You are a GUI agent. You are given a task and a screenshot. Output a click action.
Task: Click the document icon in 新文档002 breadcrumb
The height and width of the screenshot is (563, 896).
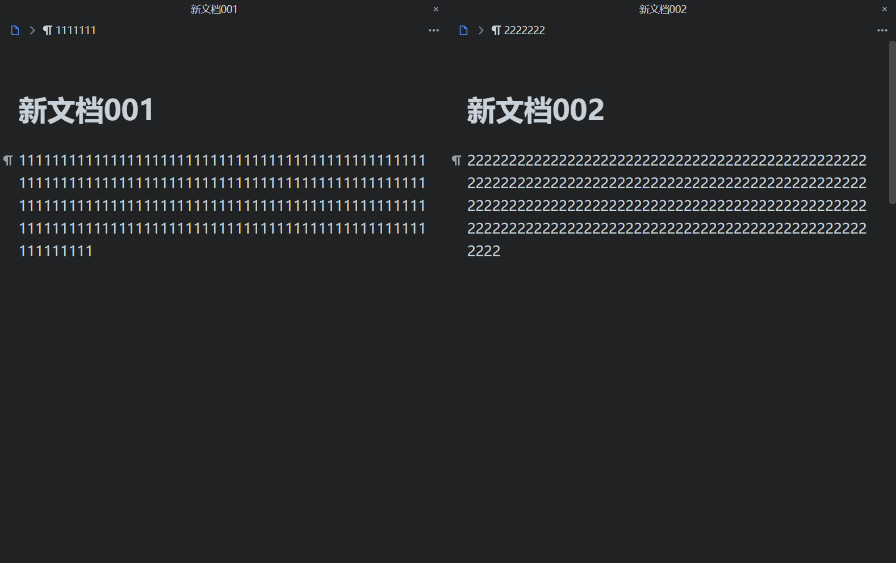463,31
